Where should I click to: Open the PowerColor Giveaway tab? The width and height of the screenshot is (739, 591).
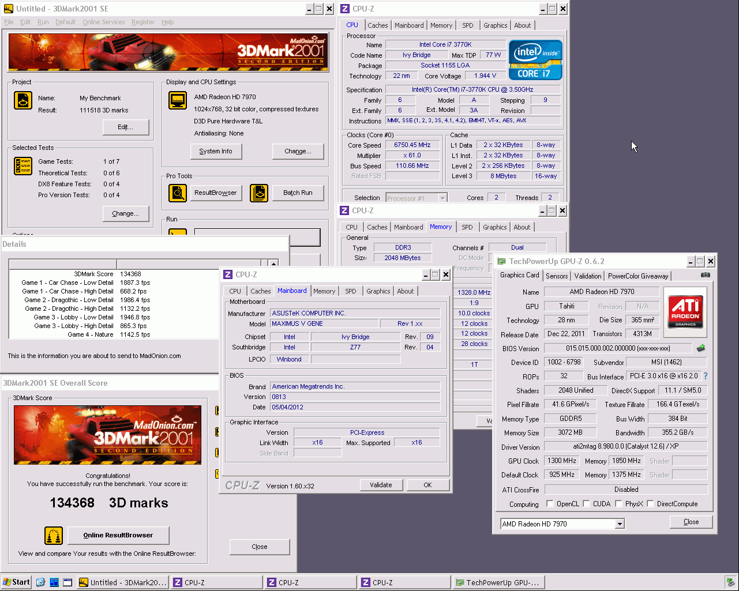pos(638,276)
